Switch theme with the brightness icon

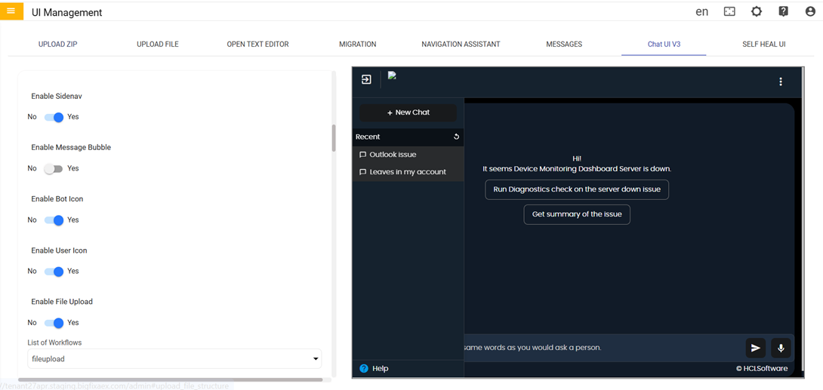click(x=757, y=11)
